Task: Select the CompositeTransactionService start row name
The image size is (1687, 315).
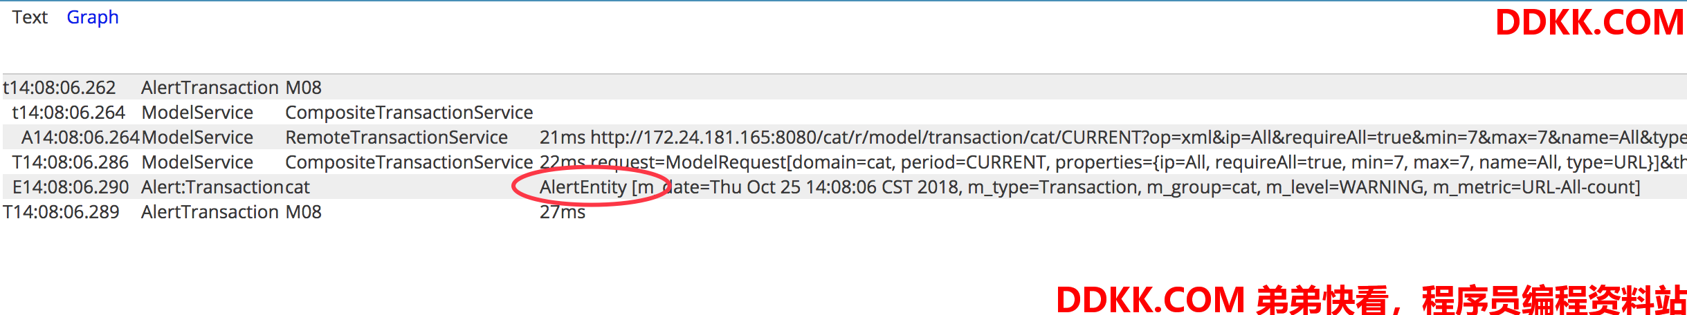Action: pyautogui.click(x=409, y=113)
